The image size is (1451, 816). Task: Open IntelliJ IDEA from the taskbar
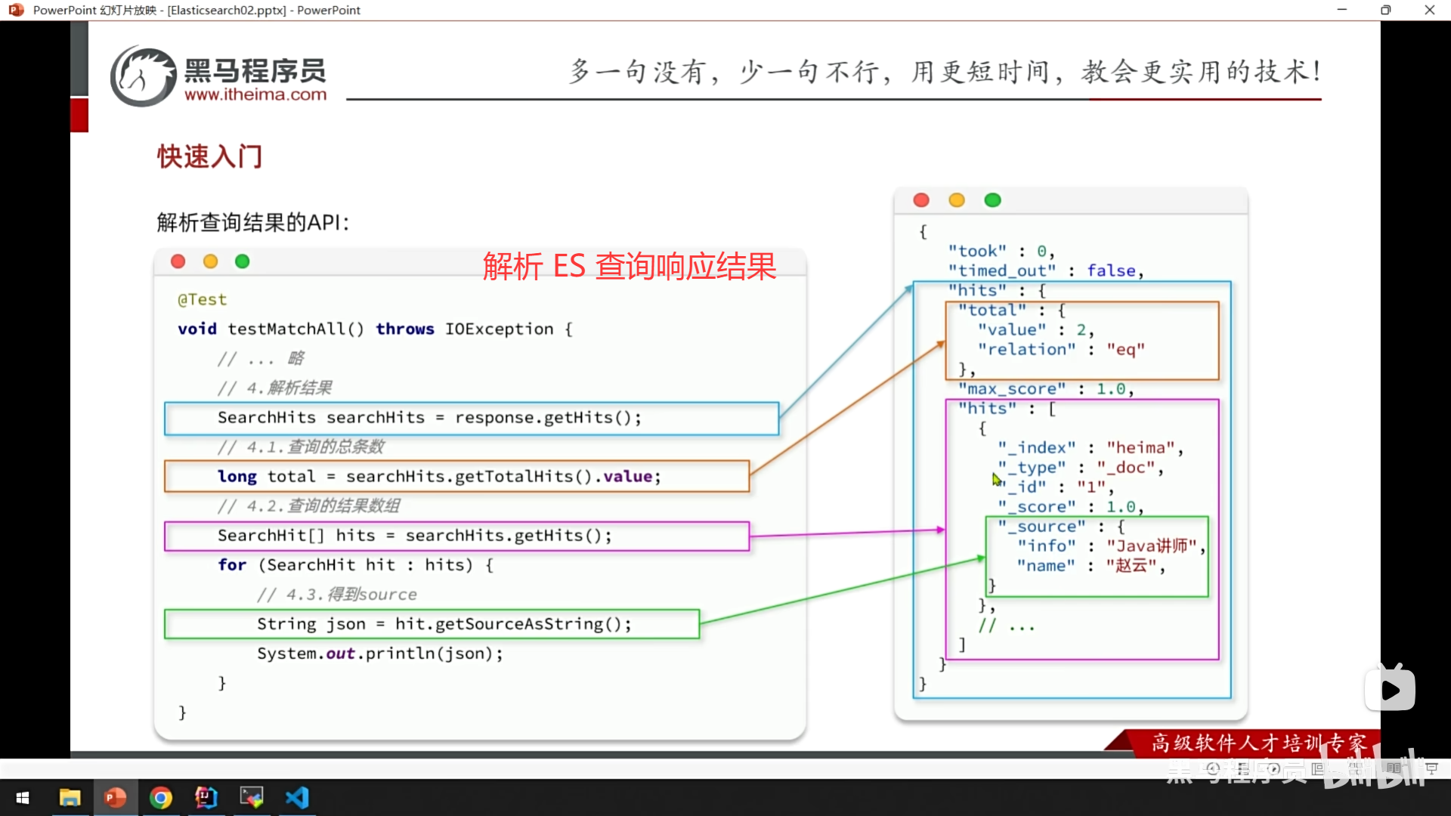(x=206, y=798)
